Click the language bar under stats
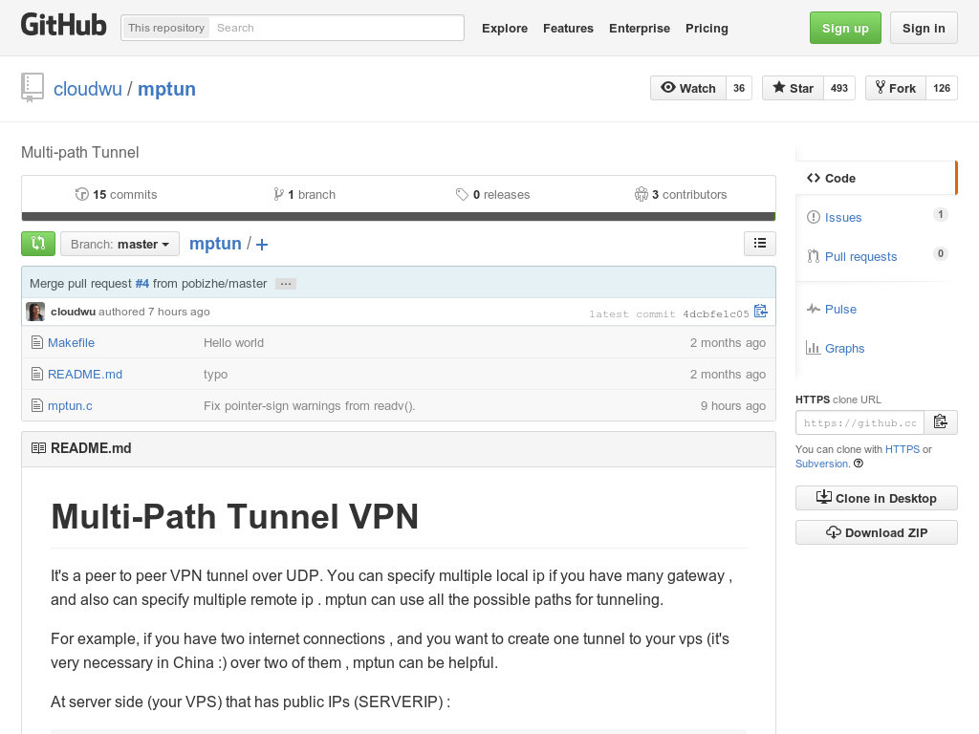 (x=399, y=217)
